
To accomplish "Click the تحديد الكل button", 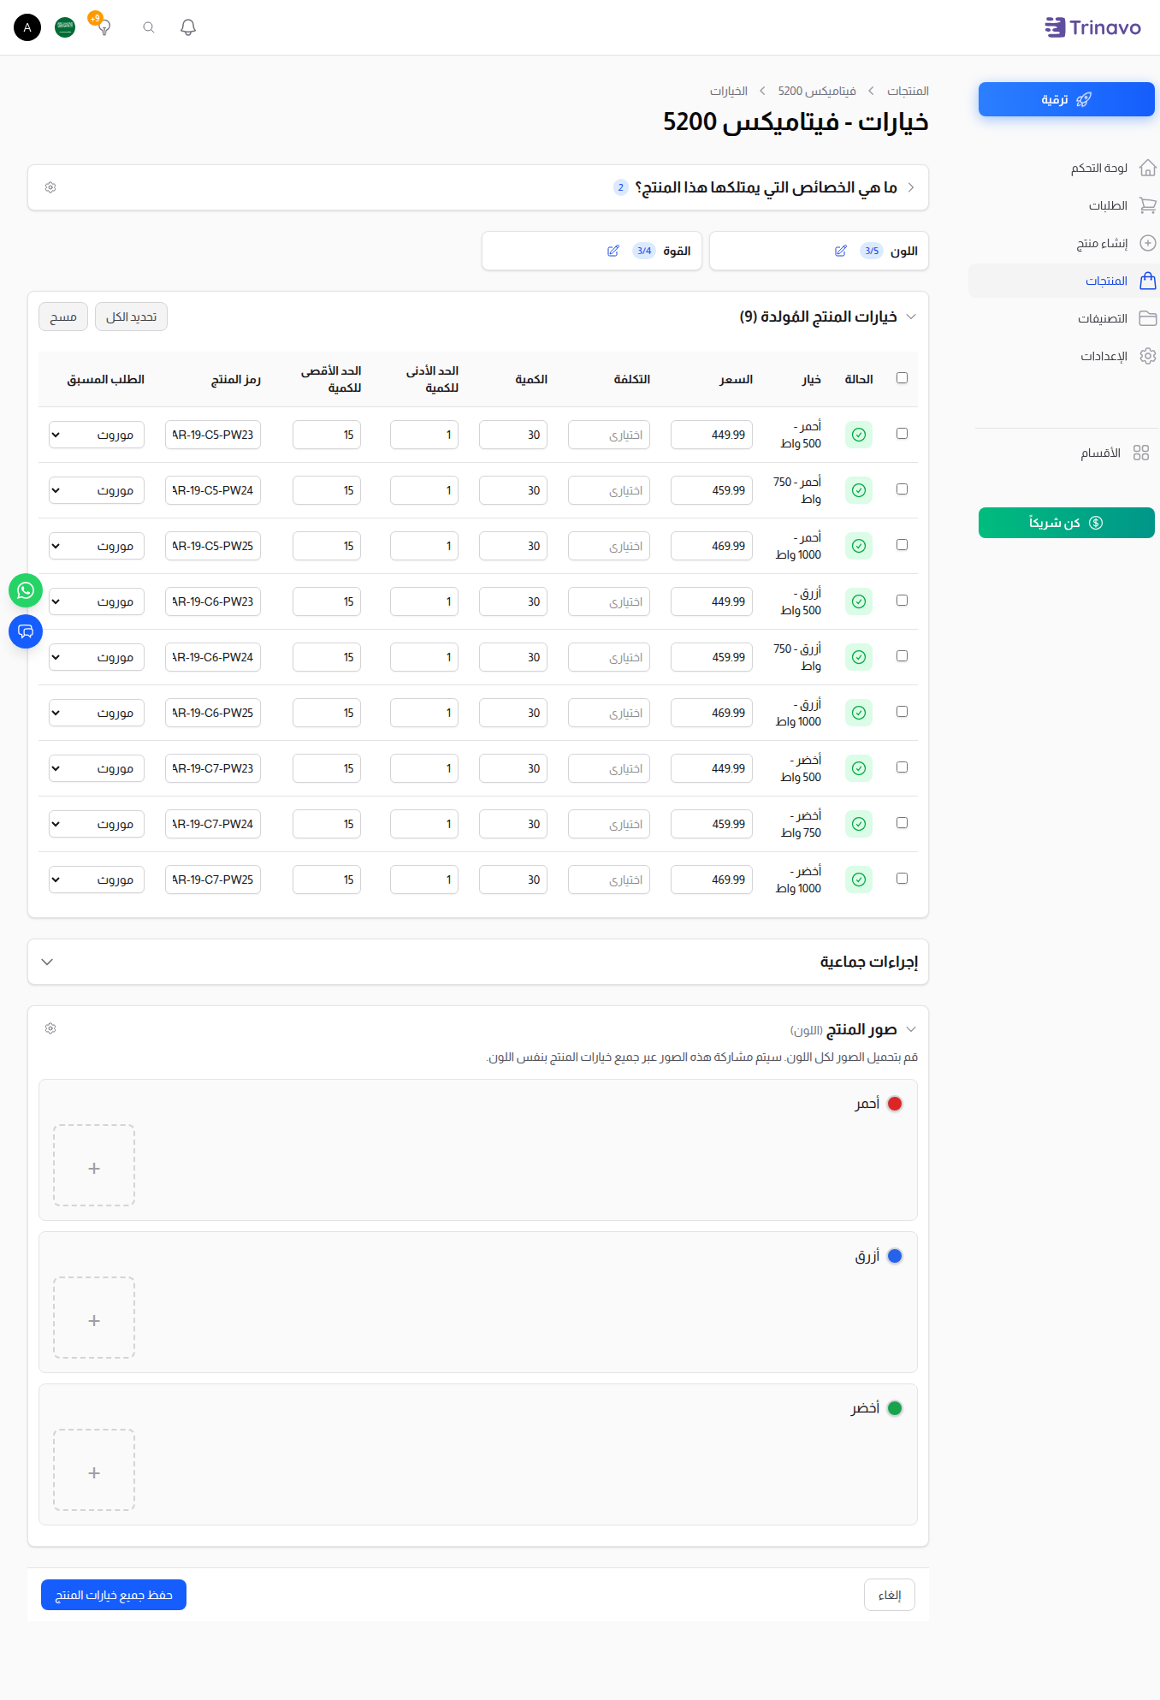I will tap(131, 317).
